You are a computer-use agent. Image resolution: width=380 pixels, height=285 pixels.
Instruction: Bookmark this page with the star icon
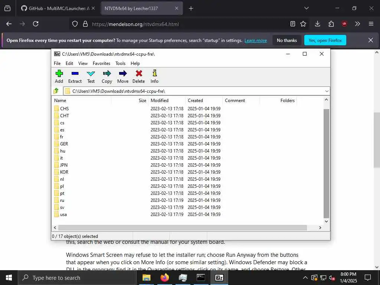(303, 24)
